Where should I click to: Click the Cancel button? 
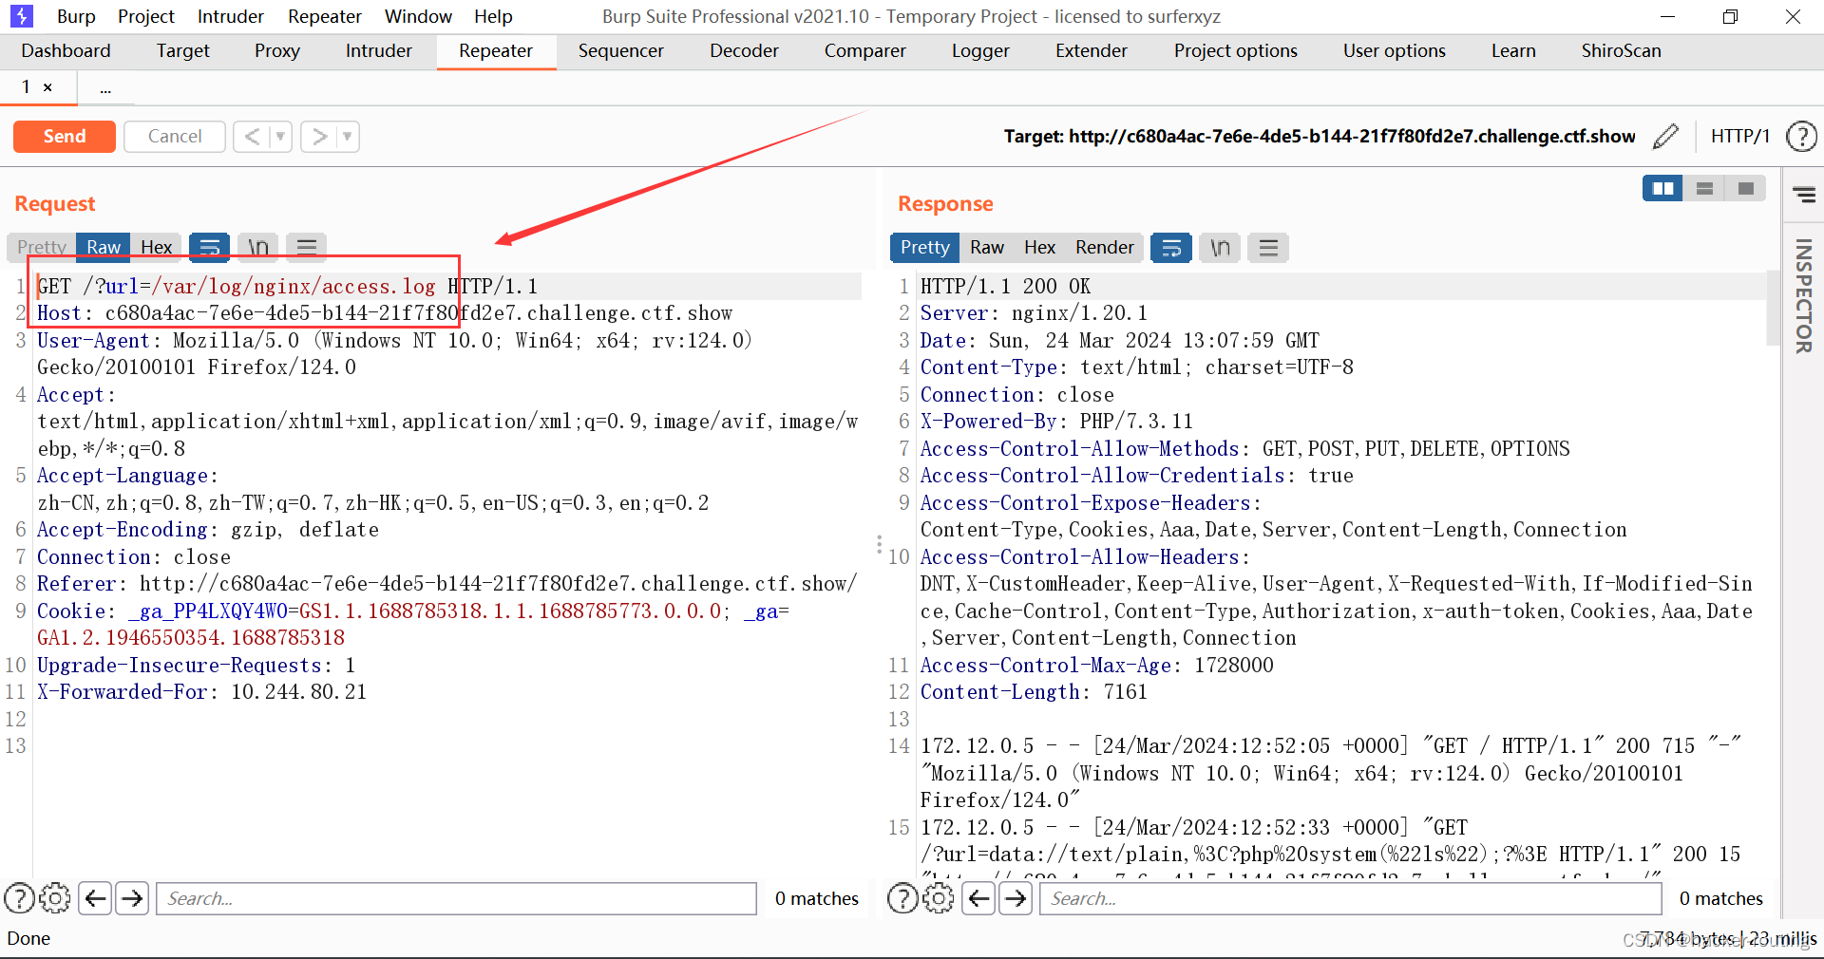coord(175,137)
